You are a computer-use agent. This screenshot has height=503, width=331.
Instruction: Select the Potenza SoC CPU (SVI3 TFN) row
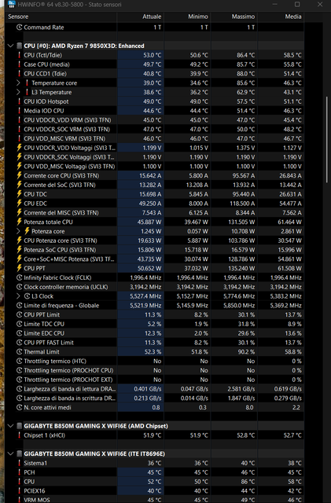(154, 250)
